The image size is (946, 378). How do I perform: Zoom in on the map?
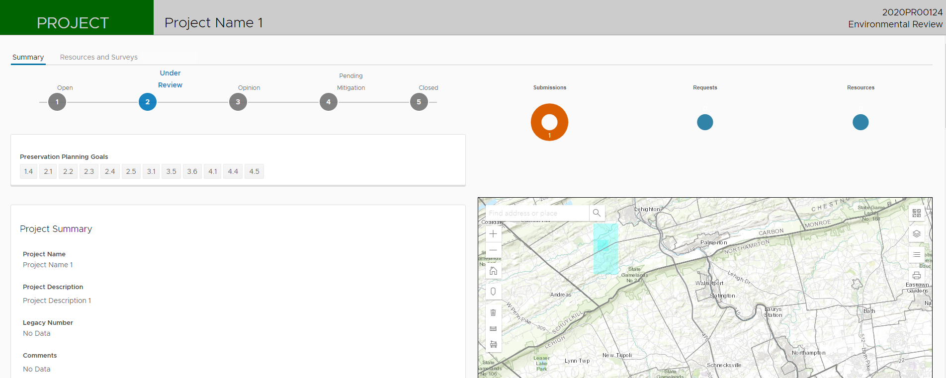493,234
